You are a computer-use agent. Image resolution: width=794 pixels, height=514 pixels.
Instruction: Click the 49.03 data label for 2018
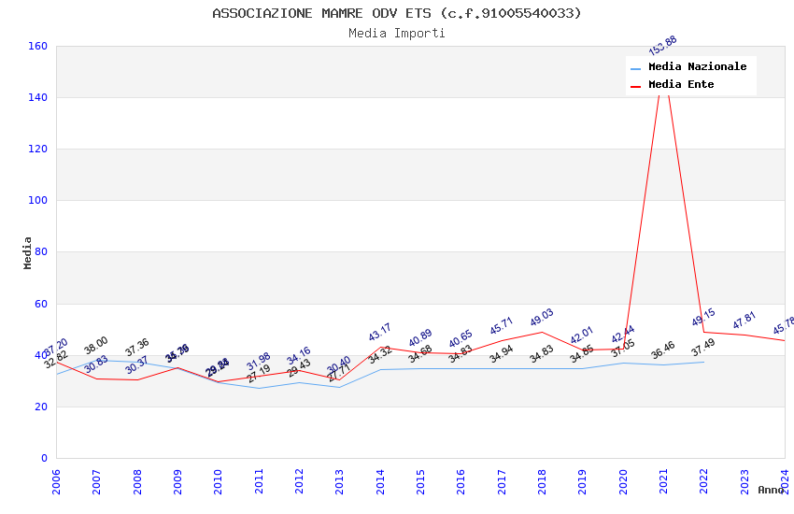tap(542, 318)
